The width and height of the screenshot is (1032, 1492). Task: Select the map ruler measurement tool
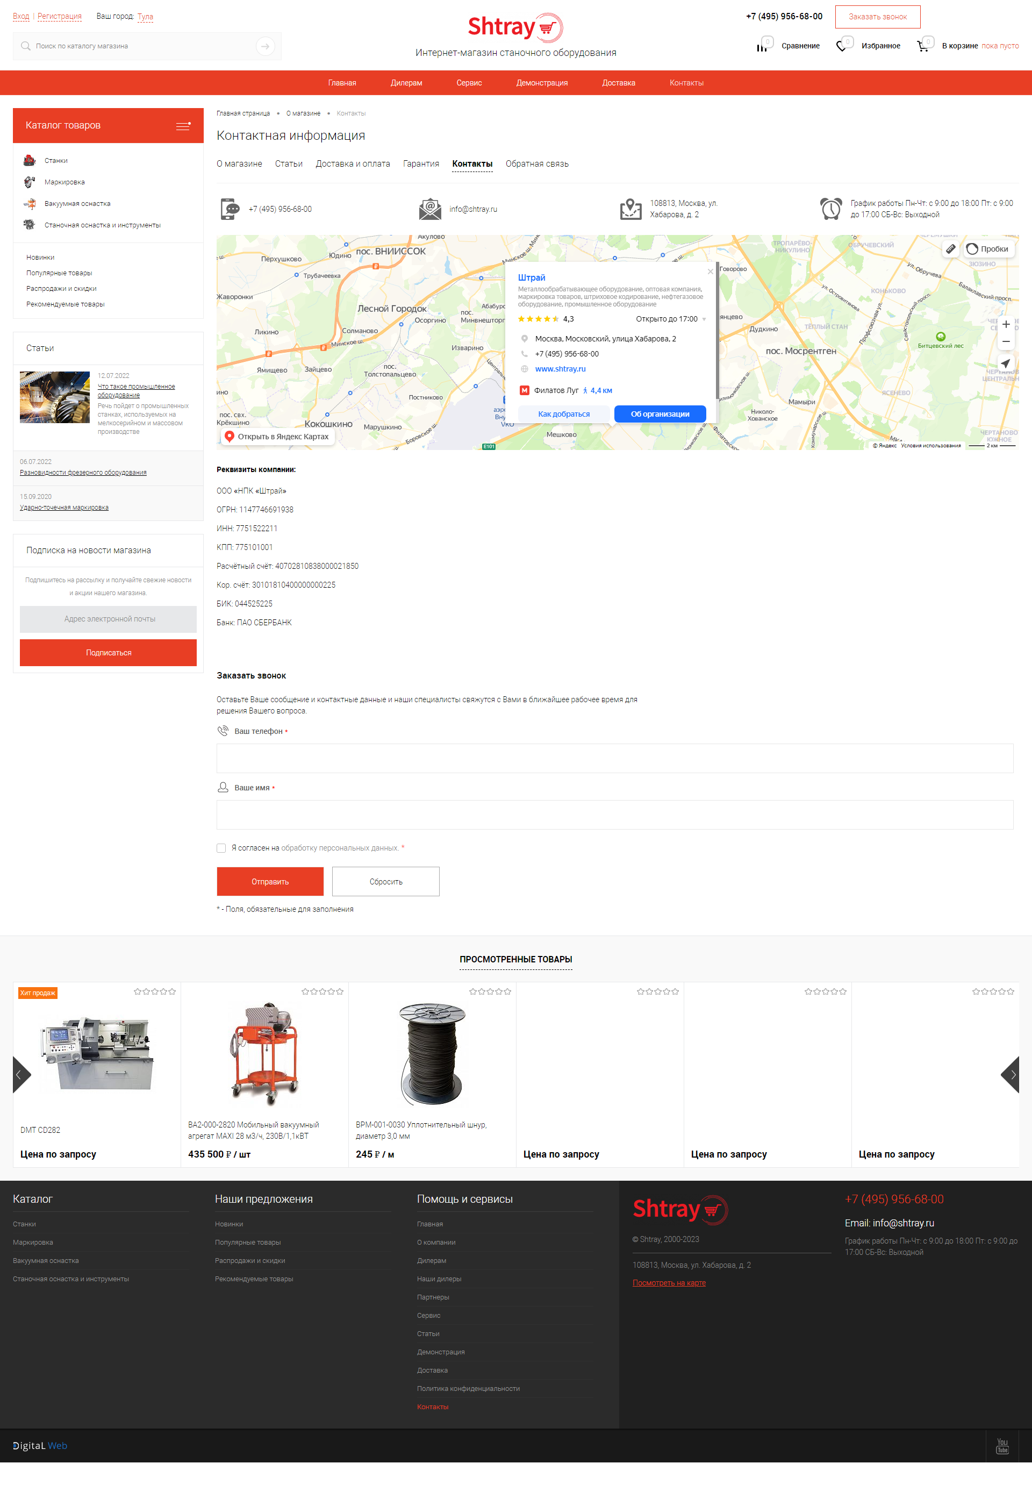click(x=950, y=249)
